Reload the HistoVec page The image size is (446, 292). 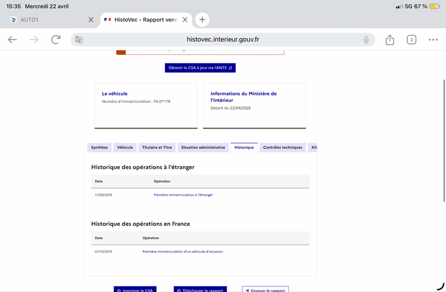[x=56, y=39]
